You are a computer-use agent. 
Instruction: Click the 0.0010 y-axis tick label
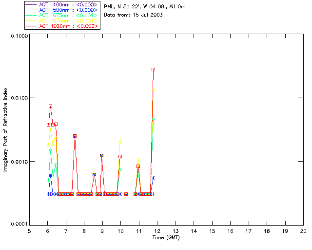coord(19,162)
